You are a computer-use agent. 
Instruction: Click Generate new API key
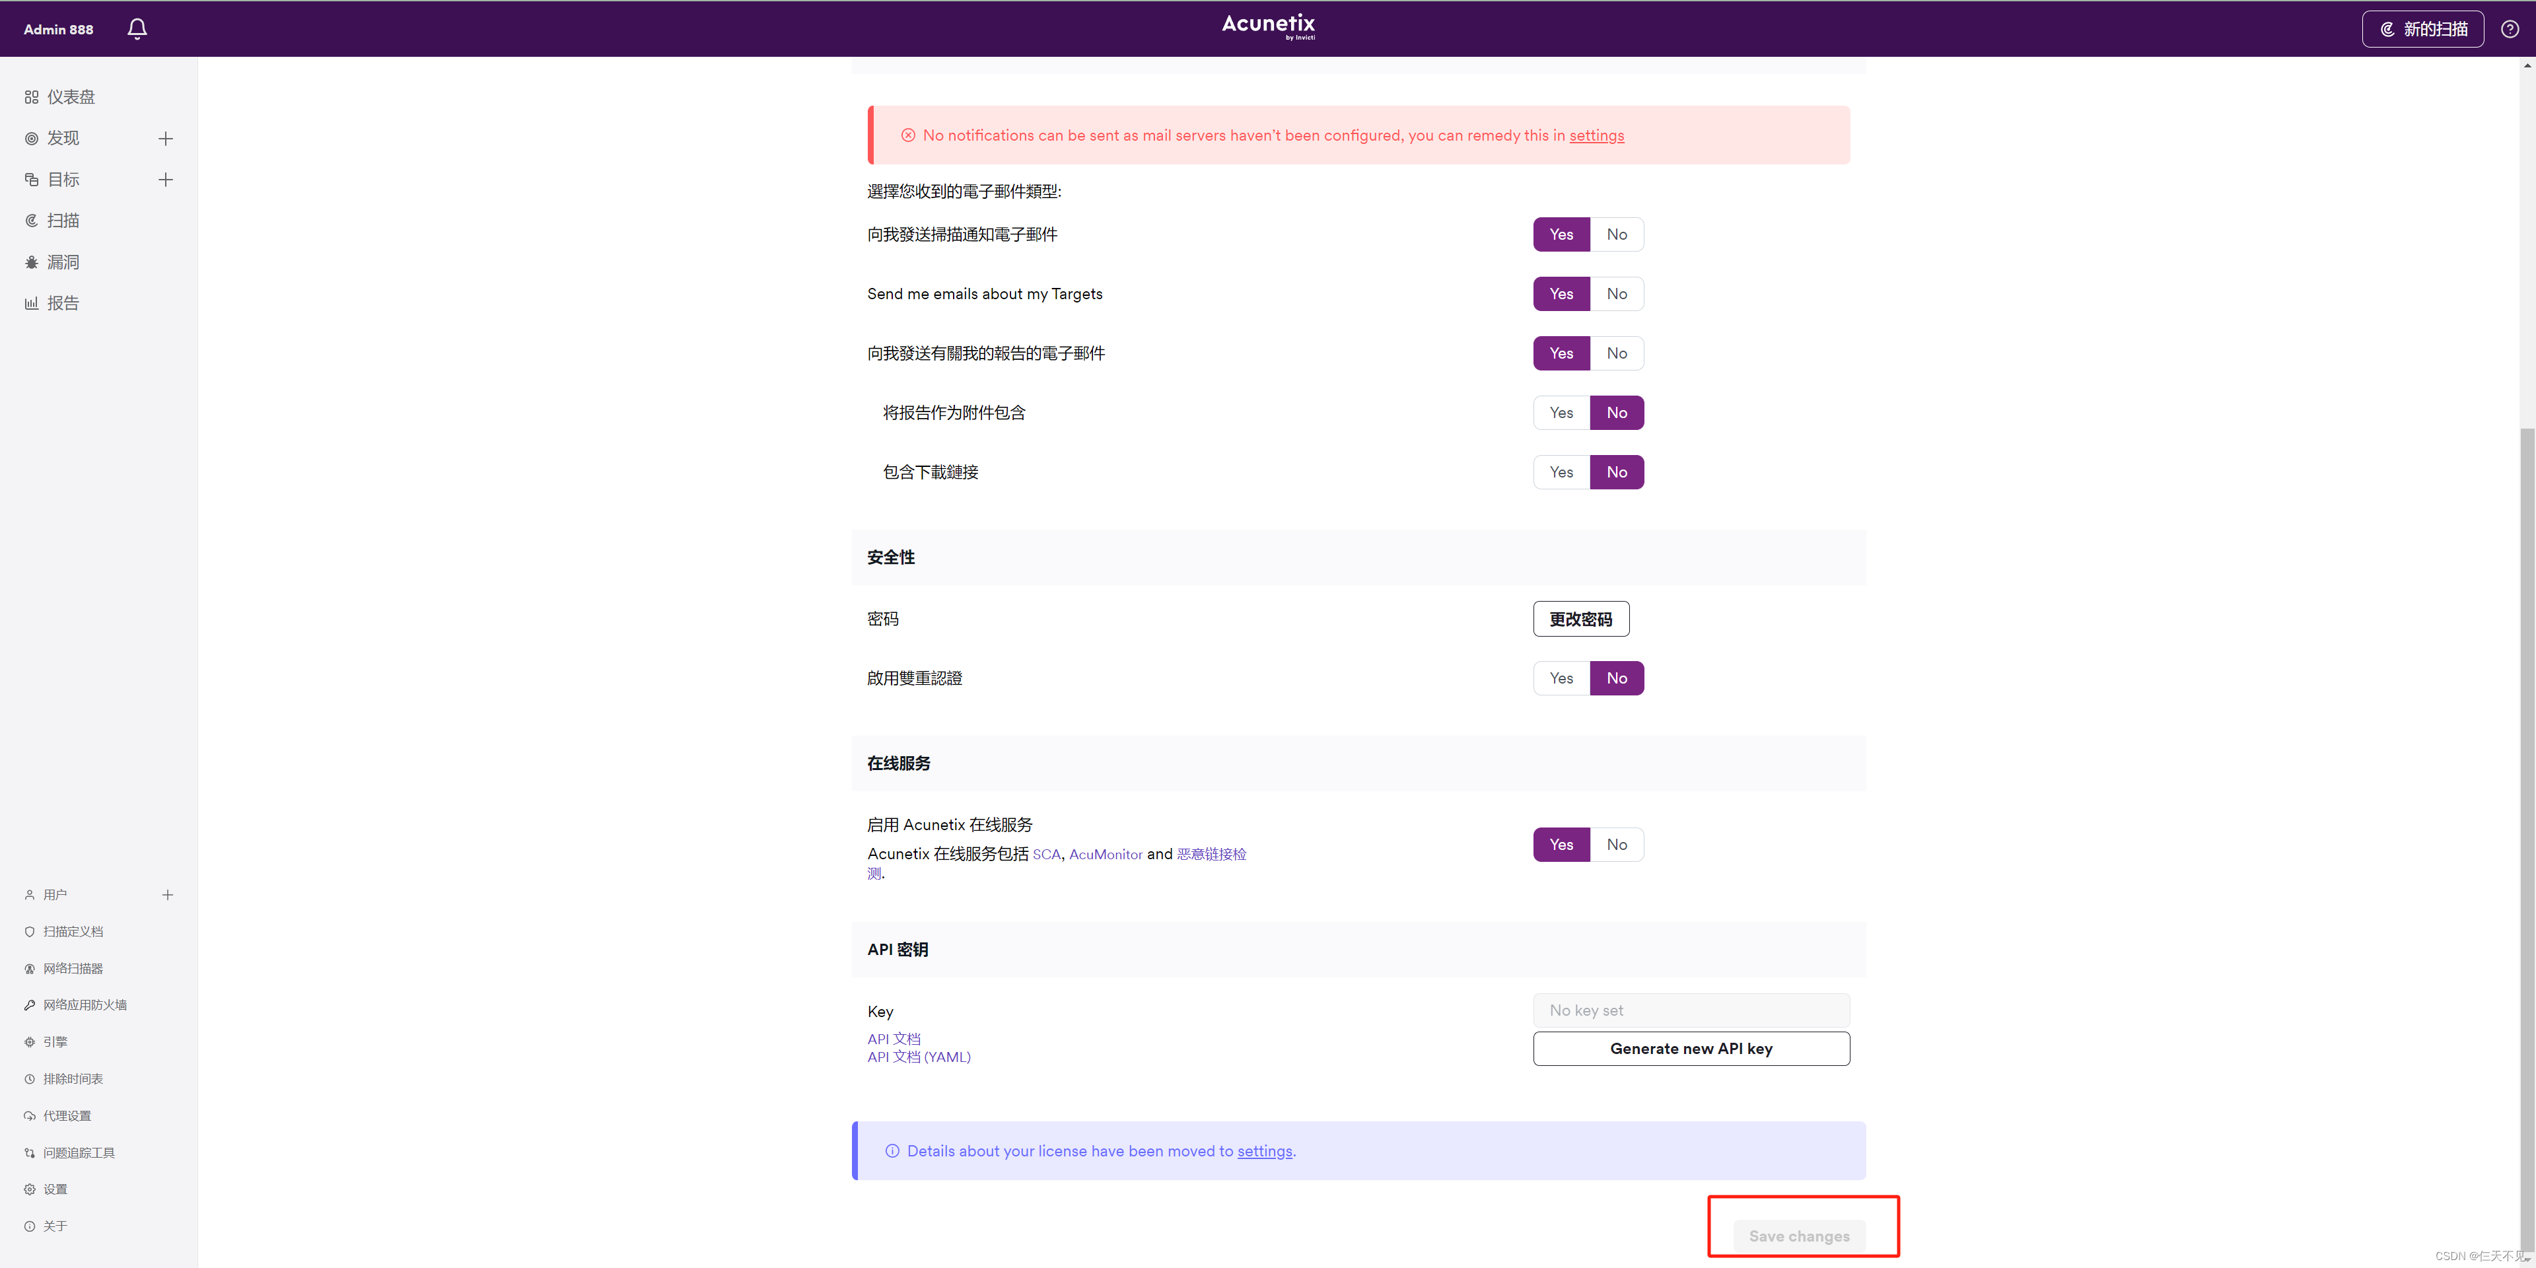1691,1047
